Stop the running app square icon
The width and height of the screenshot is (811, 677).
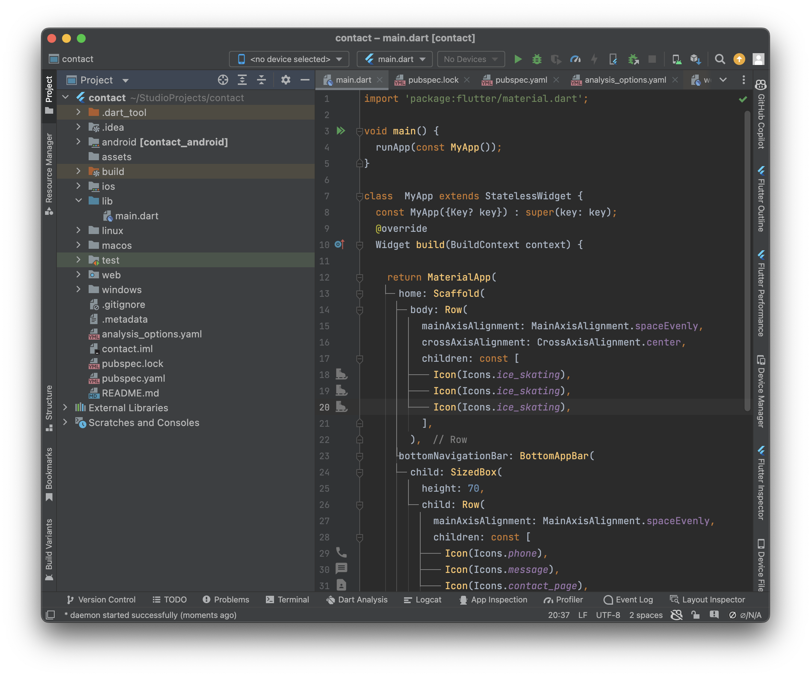click(x=652, y=59)
